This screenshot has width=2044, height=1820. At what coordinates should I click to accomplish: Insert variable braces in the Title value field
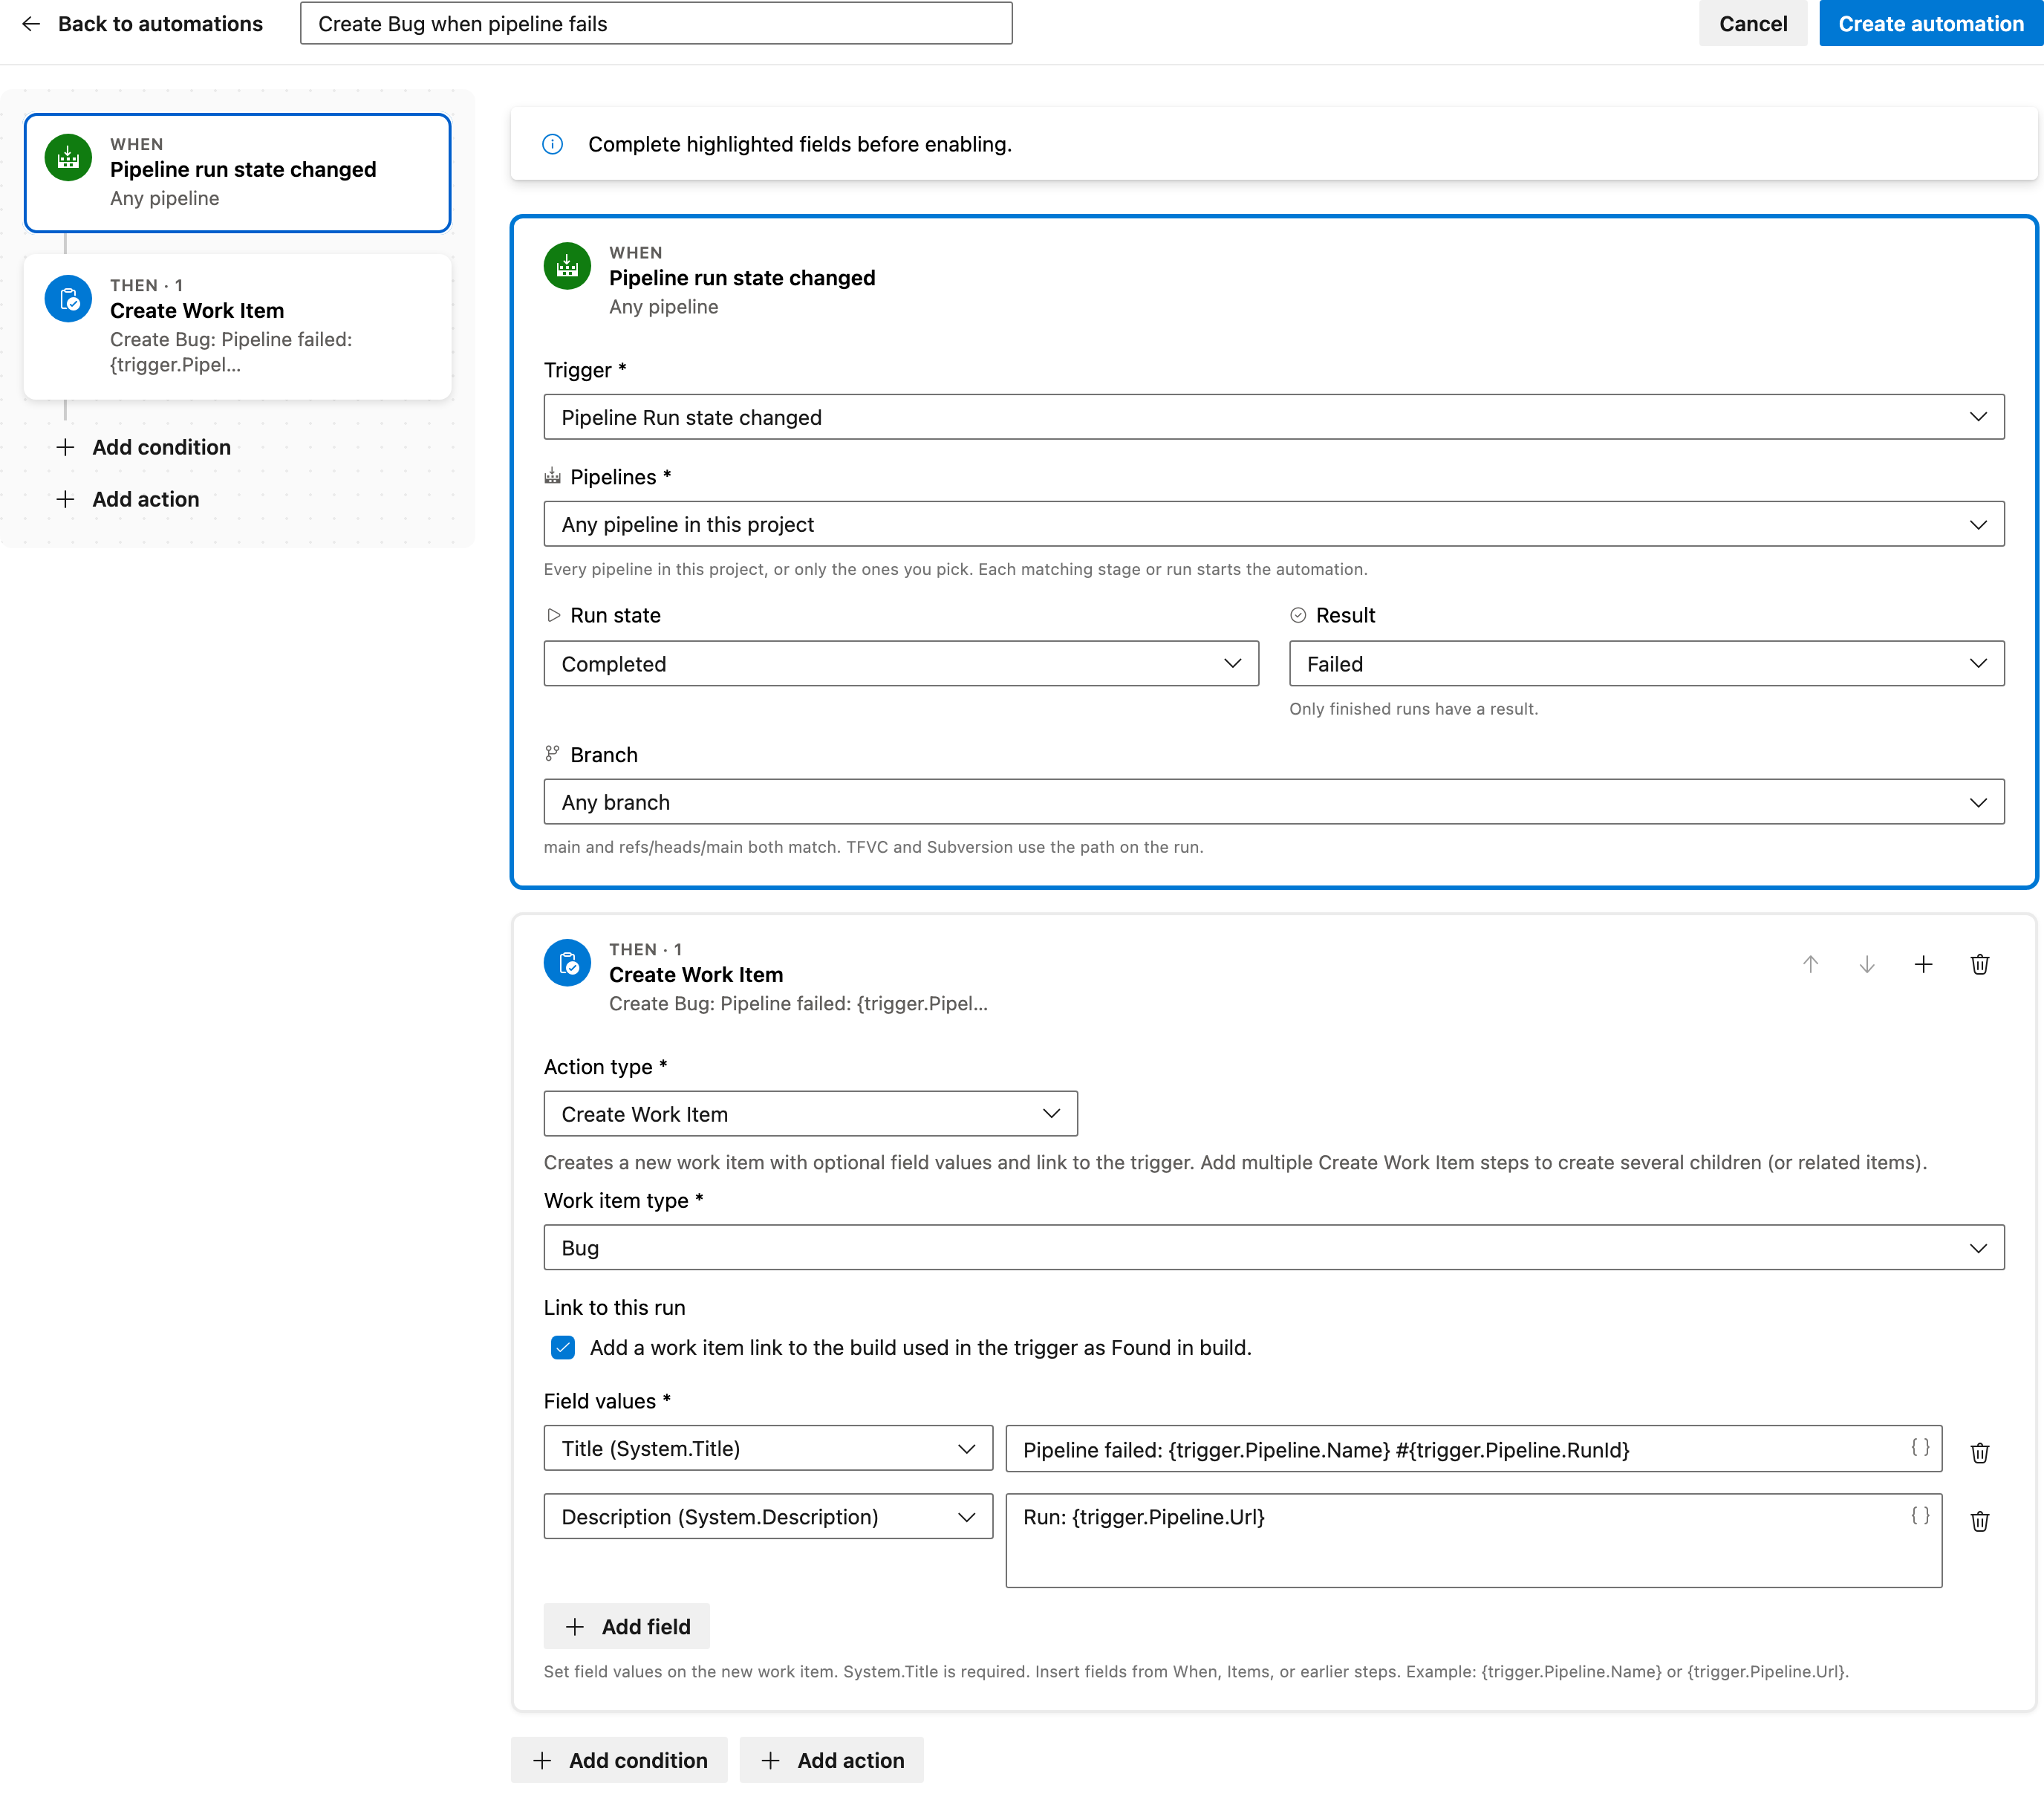[x=1920, y=1447]
